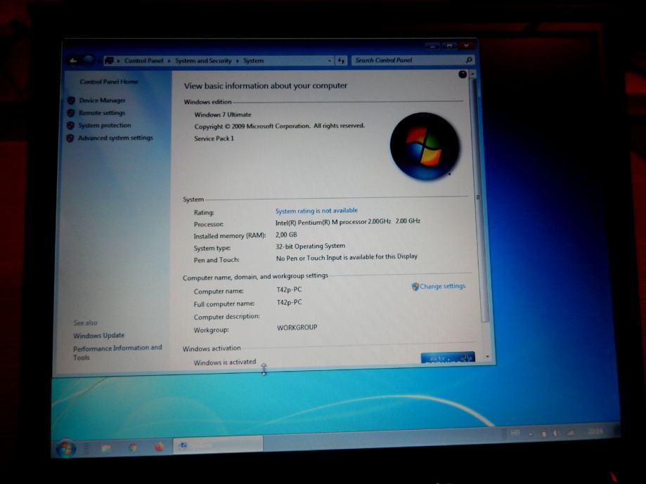Click the No Pen or Touch Input text

(x=347, y=257)
